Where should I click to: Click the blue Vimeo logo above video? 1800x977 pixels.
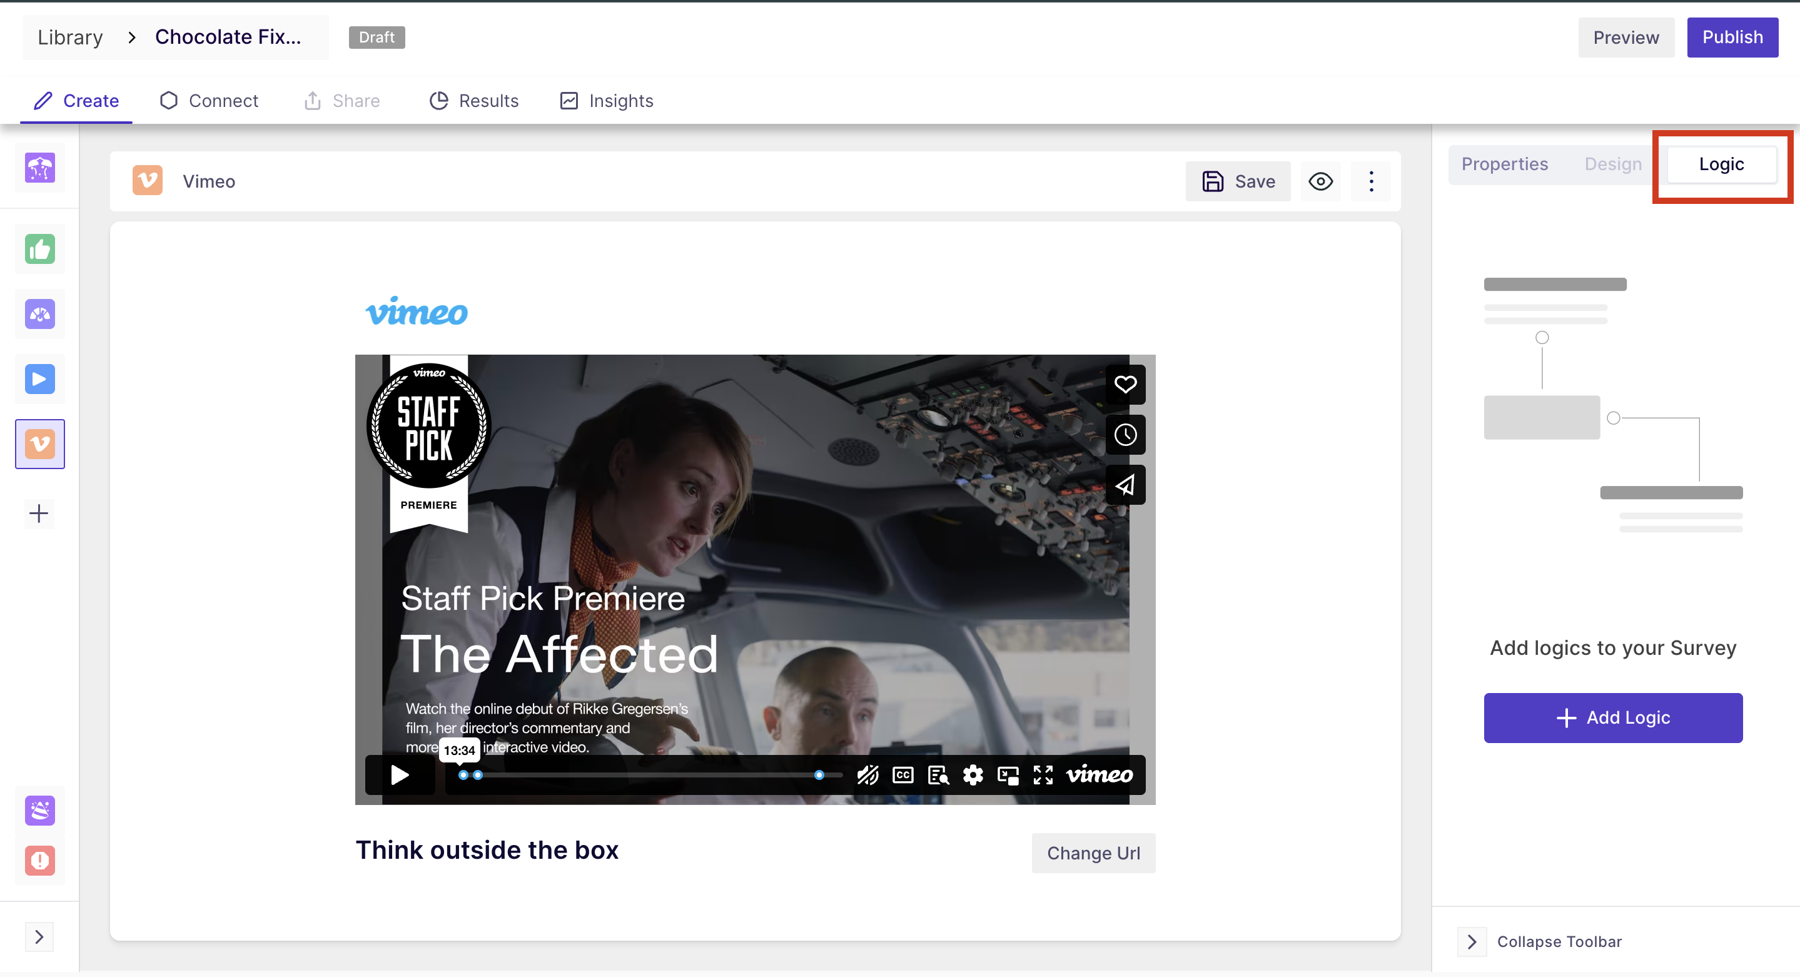pos(417,311)
